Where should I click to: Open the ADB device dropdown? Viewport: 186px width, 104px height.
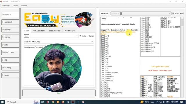tap(146, 14)
